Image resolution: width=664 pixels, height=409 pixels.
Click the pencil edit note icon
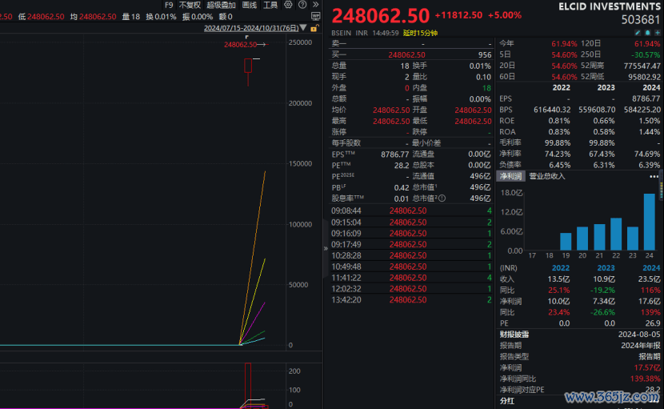click(638, 33)
